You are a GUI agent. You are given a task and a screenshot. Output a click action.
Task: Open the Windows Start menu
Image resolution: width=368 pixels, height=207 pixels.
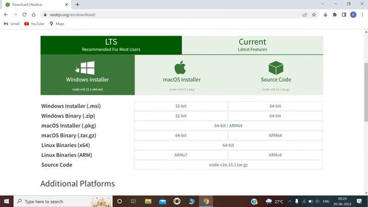(x=6, y=201)
